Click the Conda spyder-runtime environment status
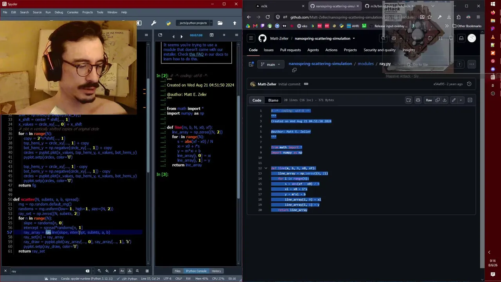Image resolution: width=501 pixels, height=282 pixels. (87, 279)
